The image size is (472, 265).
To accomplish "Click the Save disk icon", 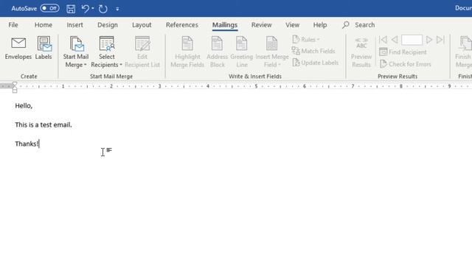I will pos(71,9).
